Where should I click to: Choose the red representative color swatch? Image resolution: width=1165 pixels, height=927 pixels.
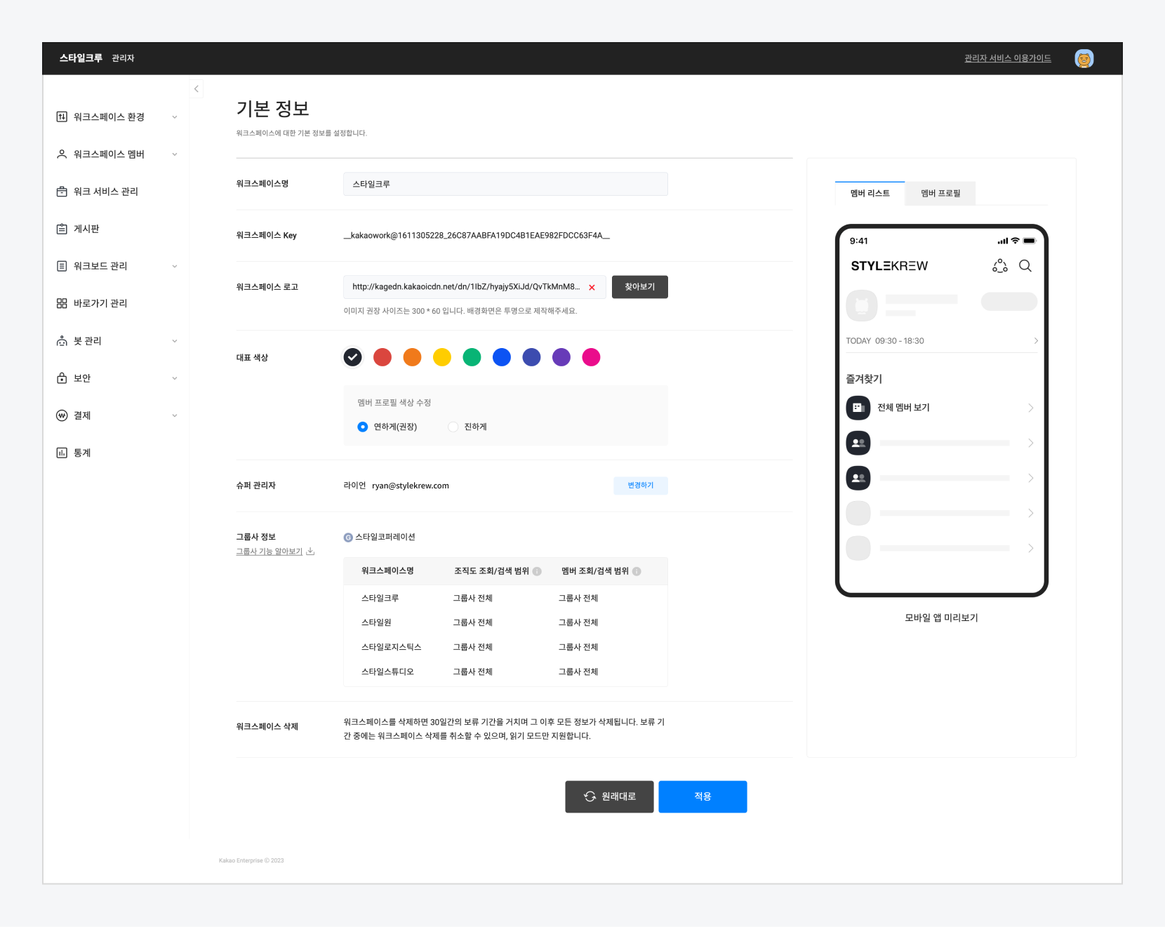tap(382, 357)
